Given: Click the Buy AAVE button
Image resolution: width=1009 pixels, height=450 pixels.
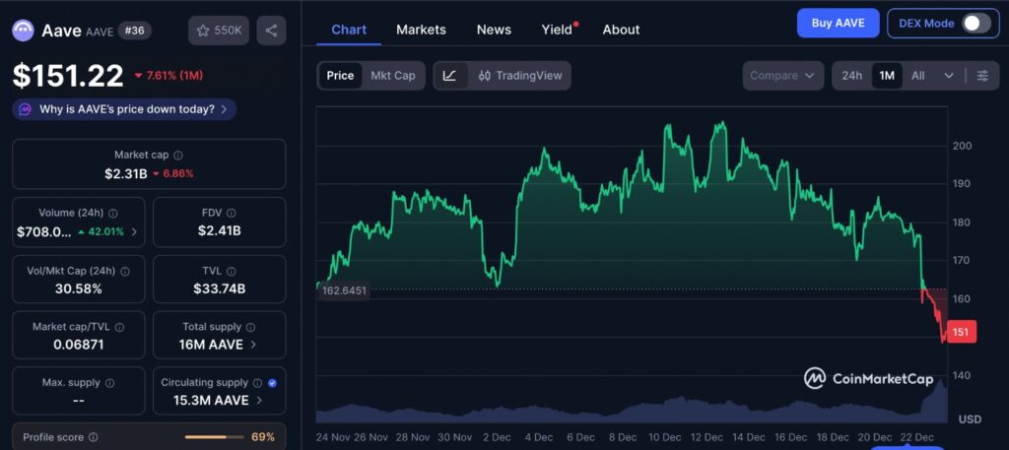Looking at the screenshot, I should pyautogui.click(x=838, y=24).
